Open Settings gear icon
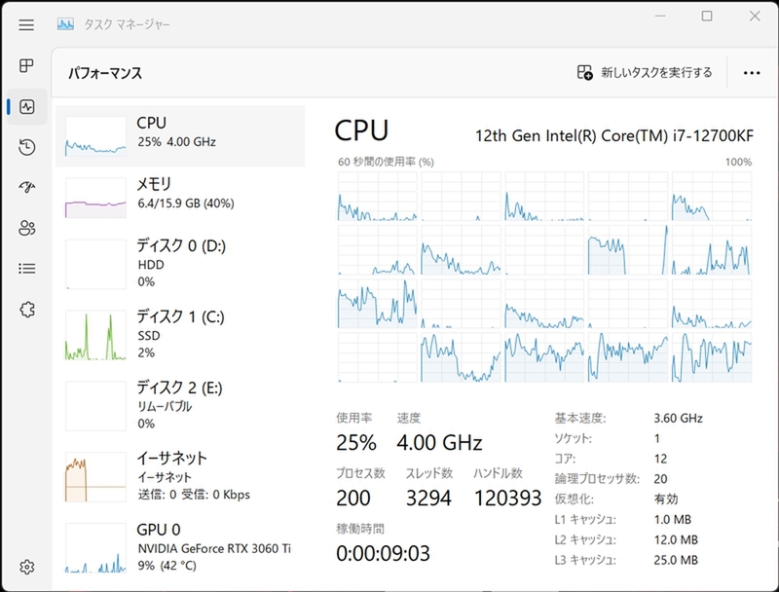 (x=26, y=567)
